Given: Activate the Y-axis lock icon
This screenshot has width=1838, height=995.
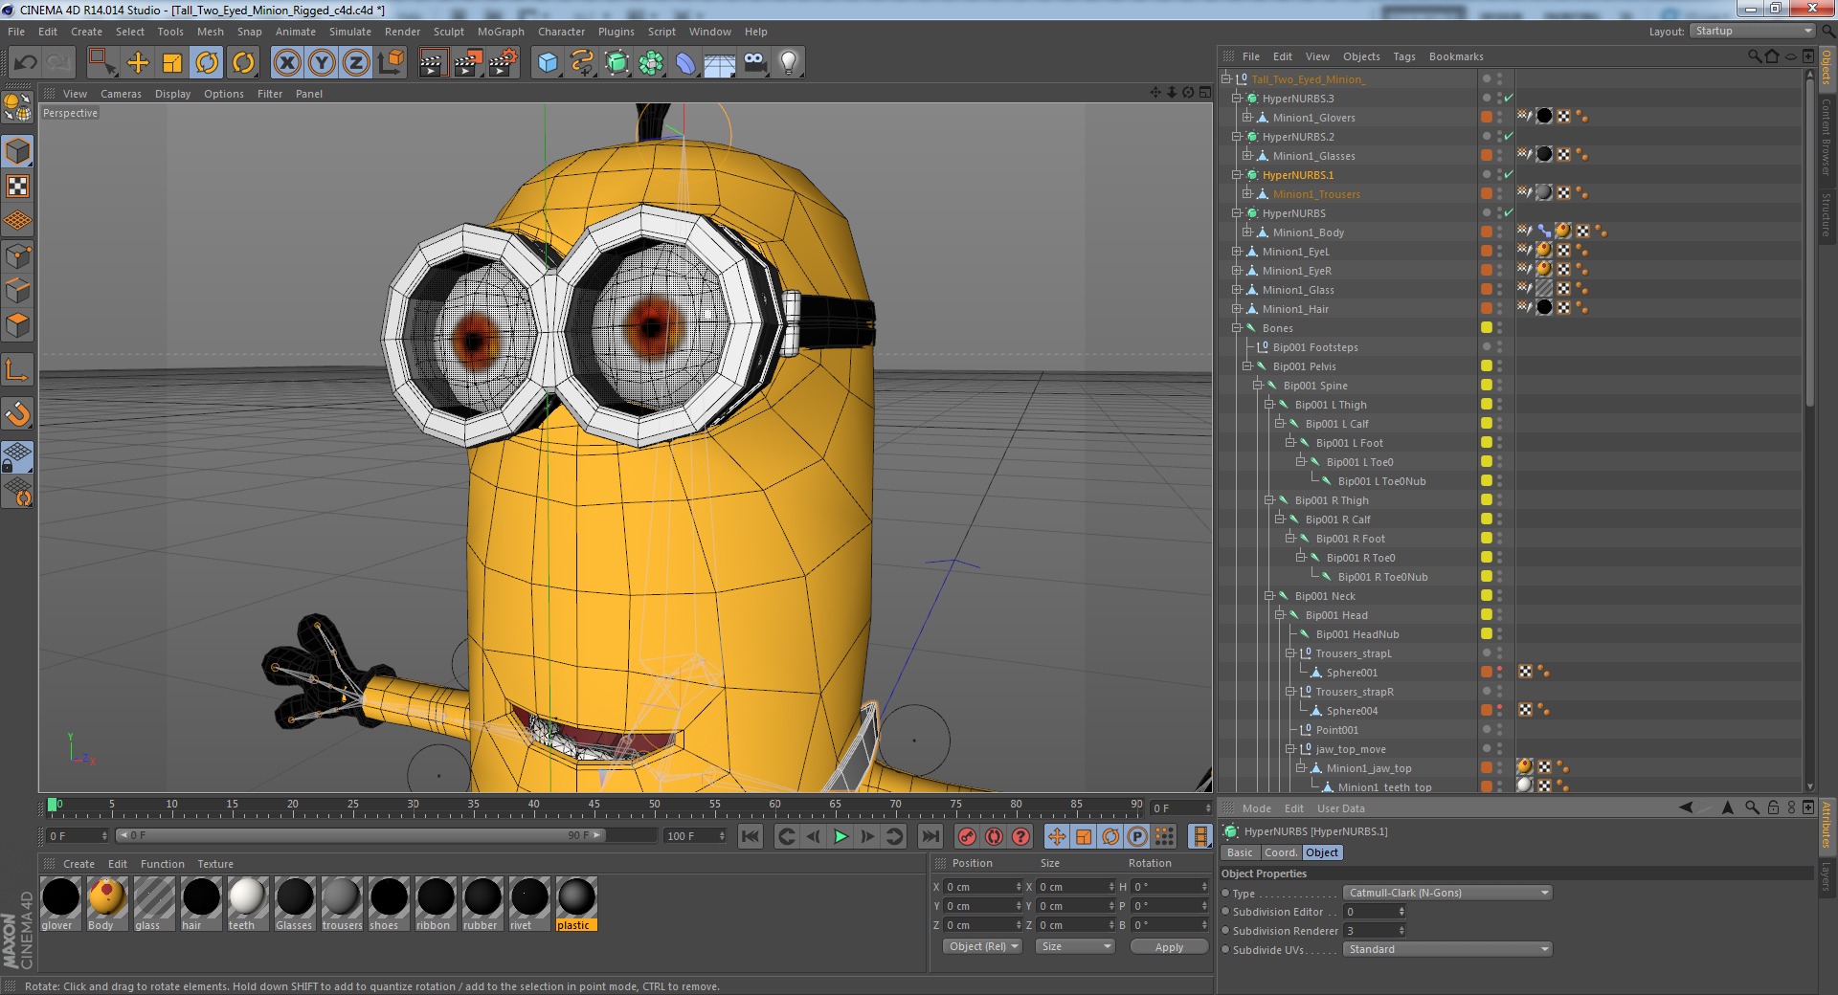Looking at the screenshot, I should click(321, 62).
